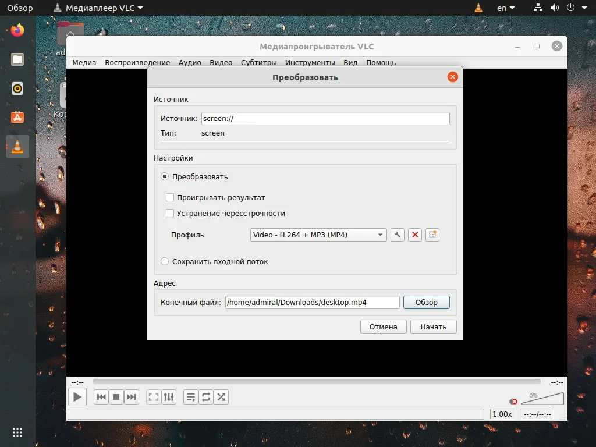Open the extended settings equalizer icon

click(169, 396)
